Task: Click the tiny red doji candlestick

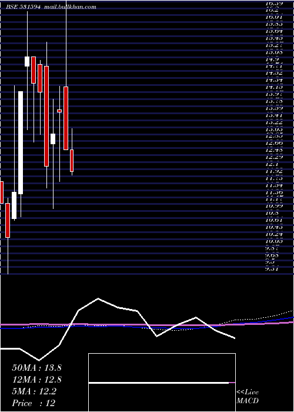Action: pyautogui.click(x=59, y=111)
